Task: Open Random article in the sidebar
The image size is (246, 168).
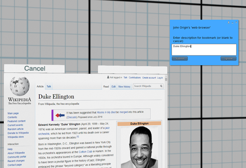Action: (x=15, y=129)
